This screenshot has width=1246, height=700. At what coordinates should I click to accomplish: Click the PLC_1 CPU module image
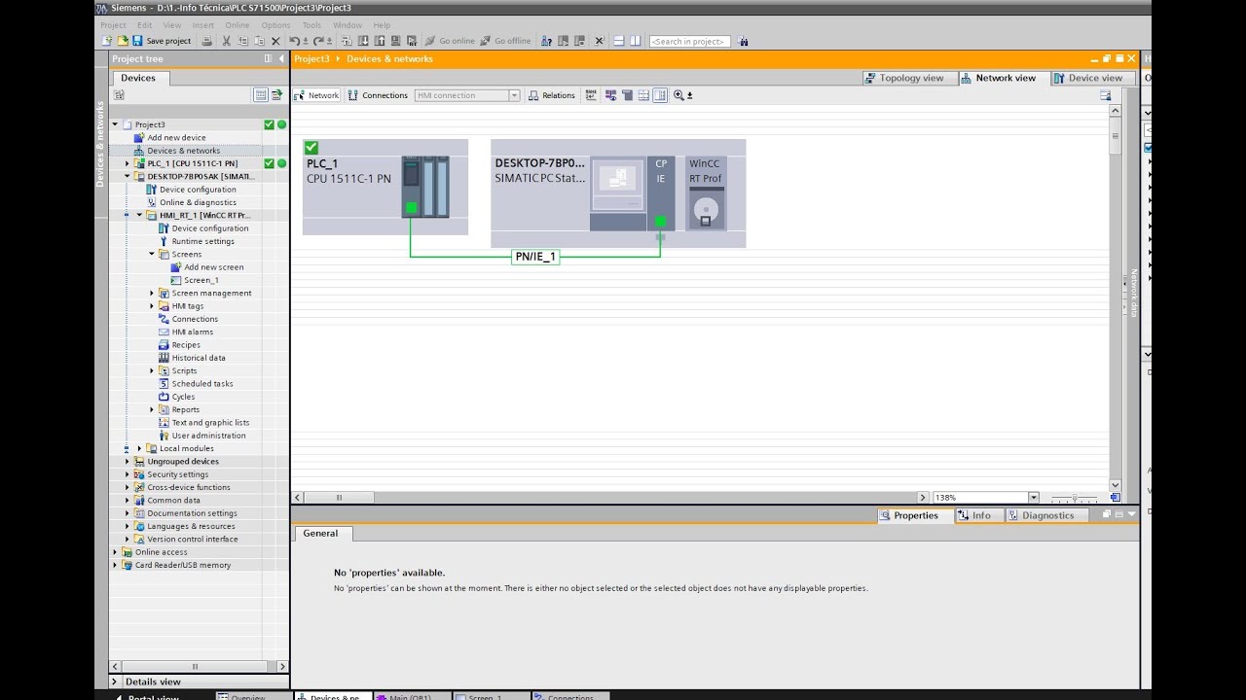pos(425,187)
